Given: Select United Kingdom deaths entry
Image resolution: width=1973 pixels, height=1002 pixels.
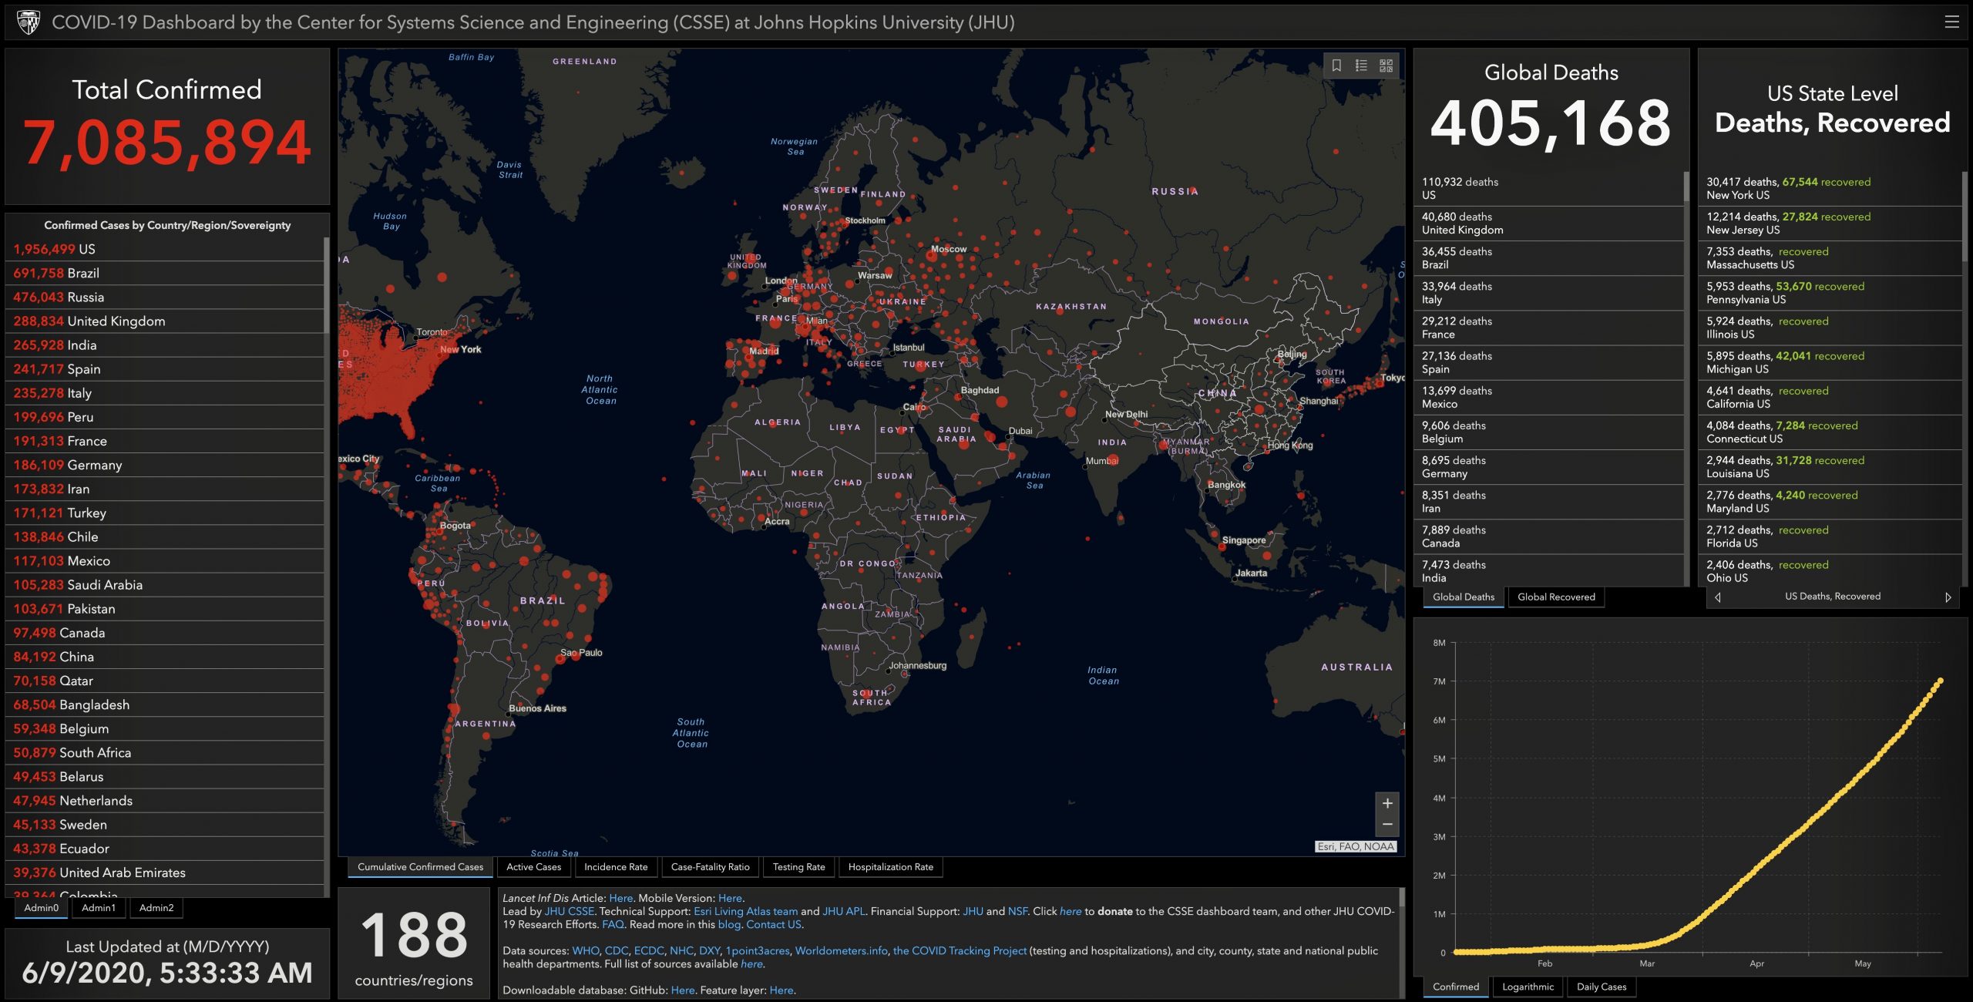Looking at the screenshot, I should point(1549,224).
